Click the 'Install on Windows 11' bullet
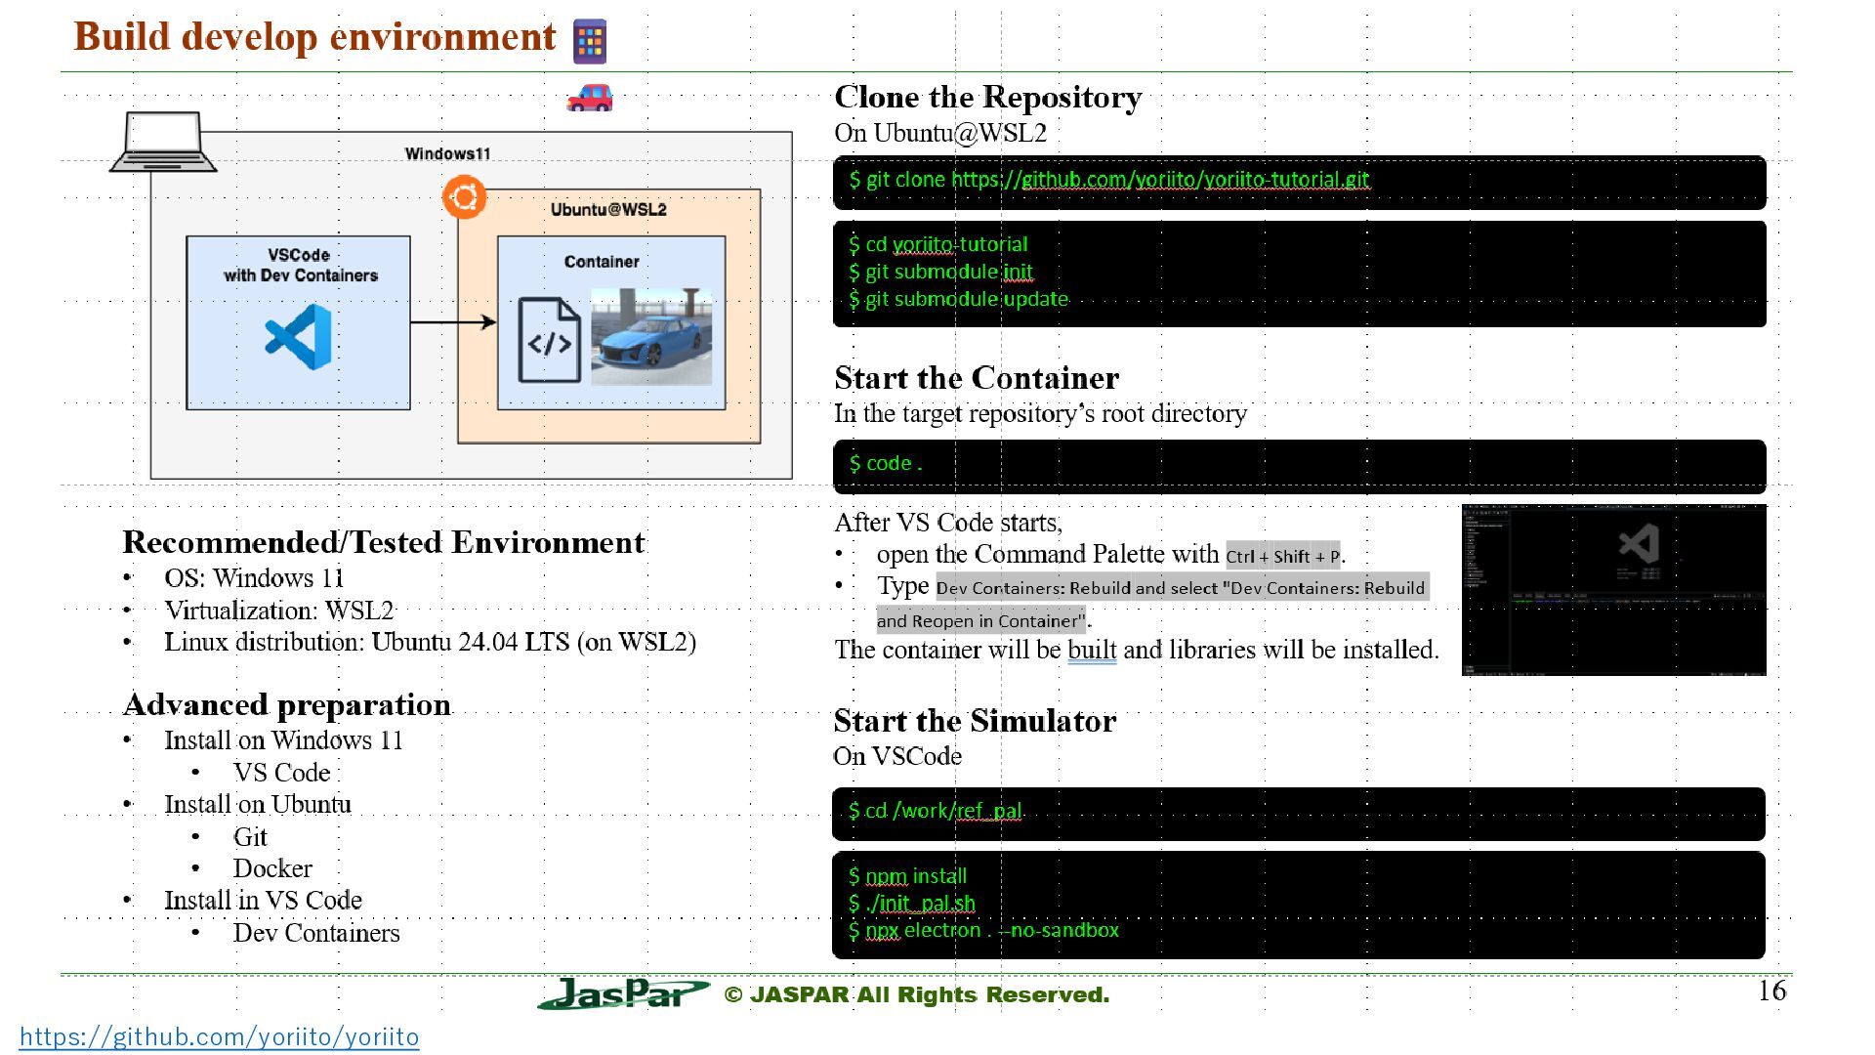1875x1055 pixels. tap(283, 740)
